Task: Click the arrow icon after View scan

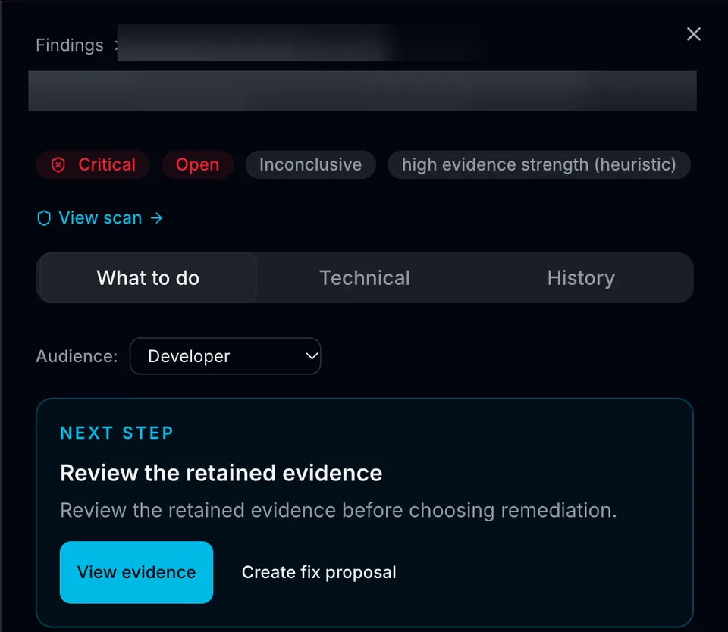Action: [x=157, y=218]
